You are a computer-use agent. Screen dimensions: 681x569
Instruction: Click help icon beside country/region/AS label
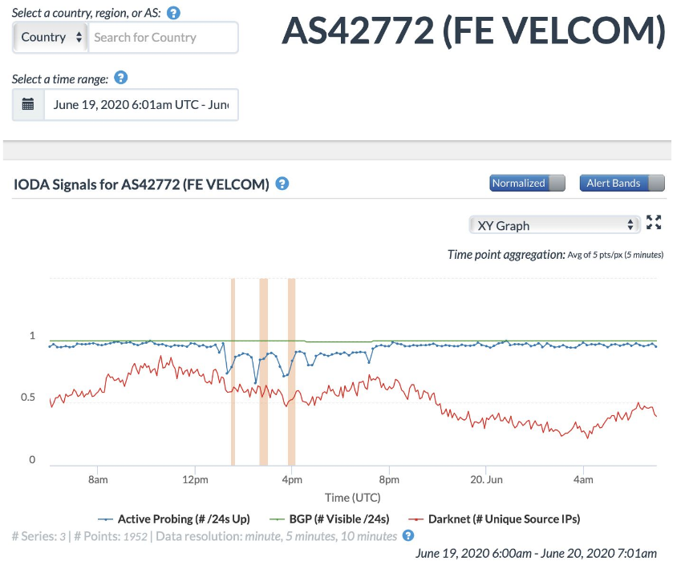point(173,13)
